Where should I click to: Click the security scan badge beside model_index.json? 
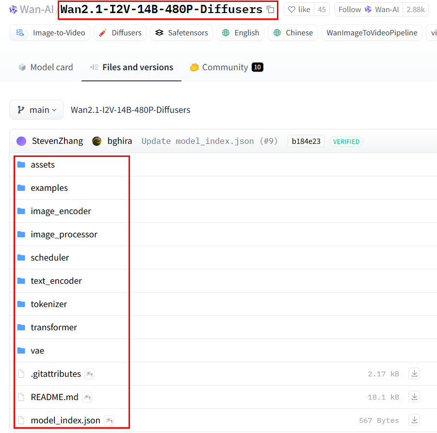click(x=109, y=420)
